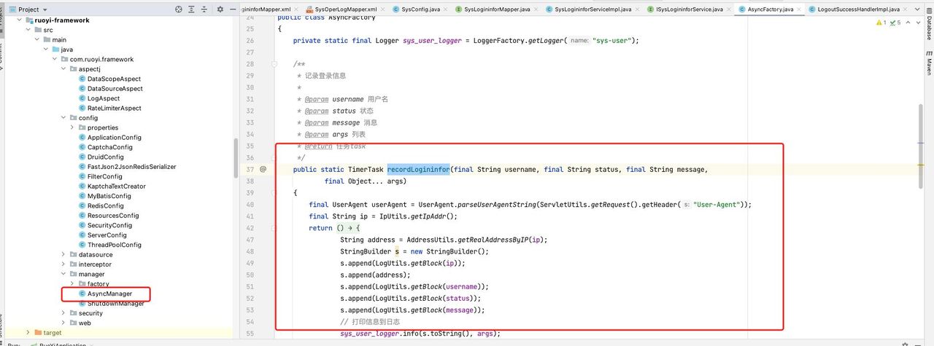This screenshot has width=934, height=346.
Task: Close the AsyncFactory.java tab
Action: coord(798,9)
